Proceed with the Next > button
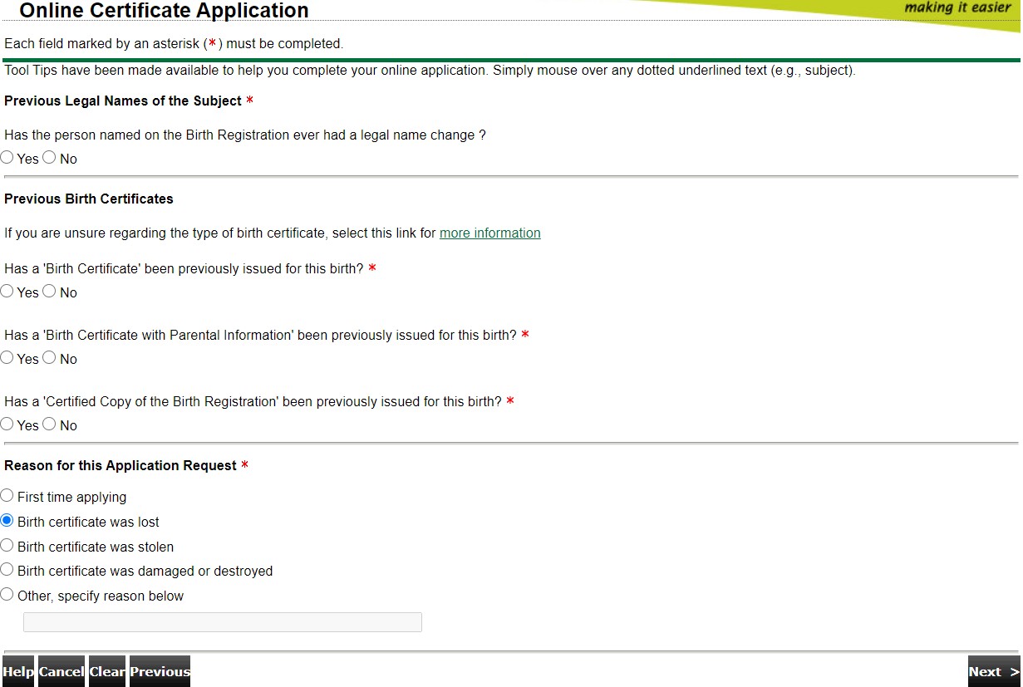The height and width of the screenshot is (687, 1023). coord(994,672)
